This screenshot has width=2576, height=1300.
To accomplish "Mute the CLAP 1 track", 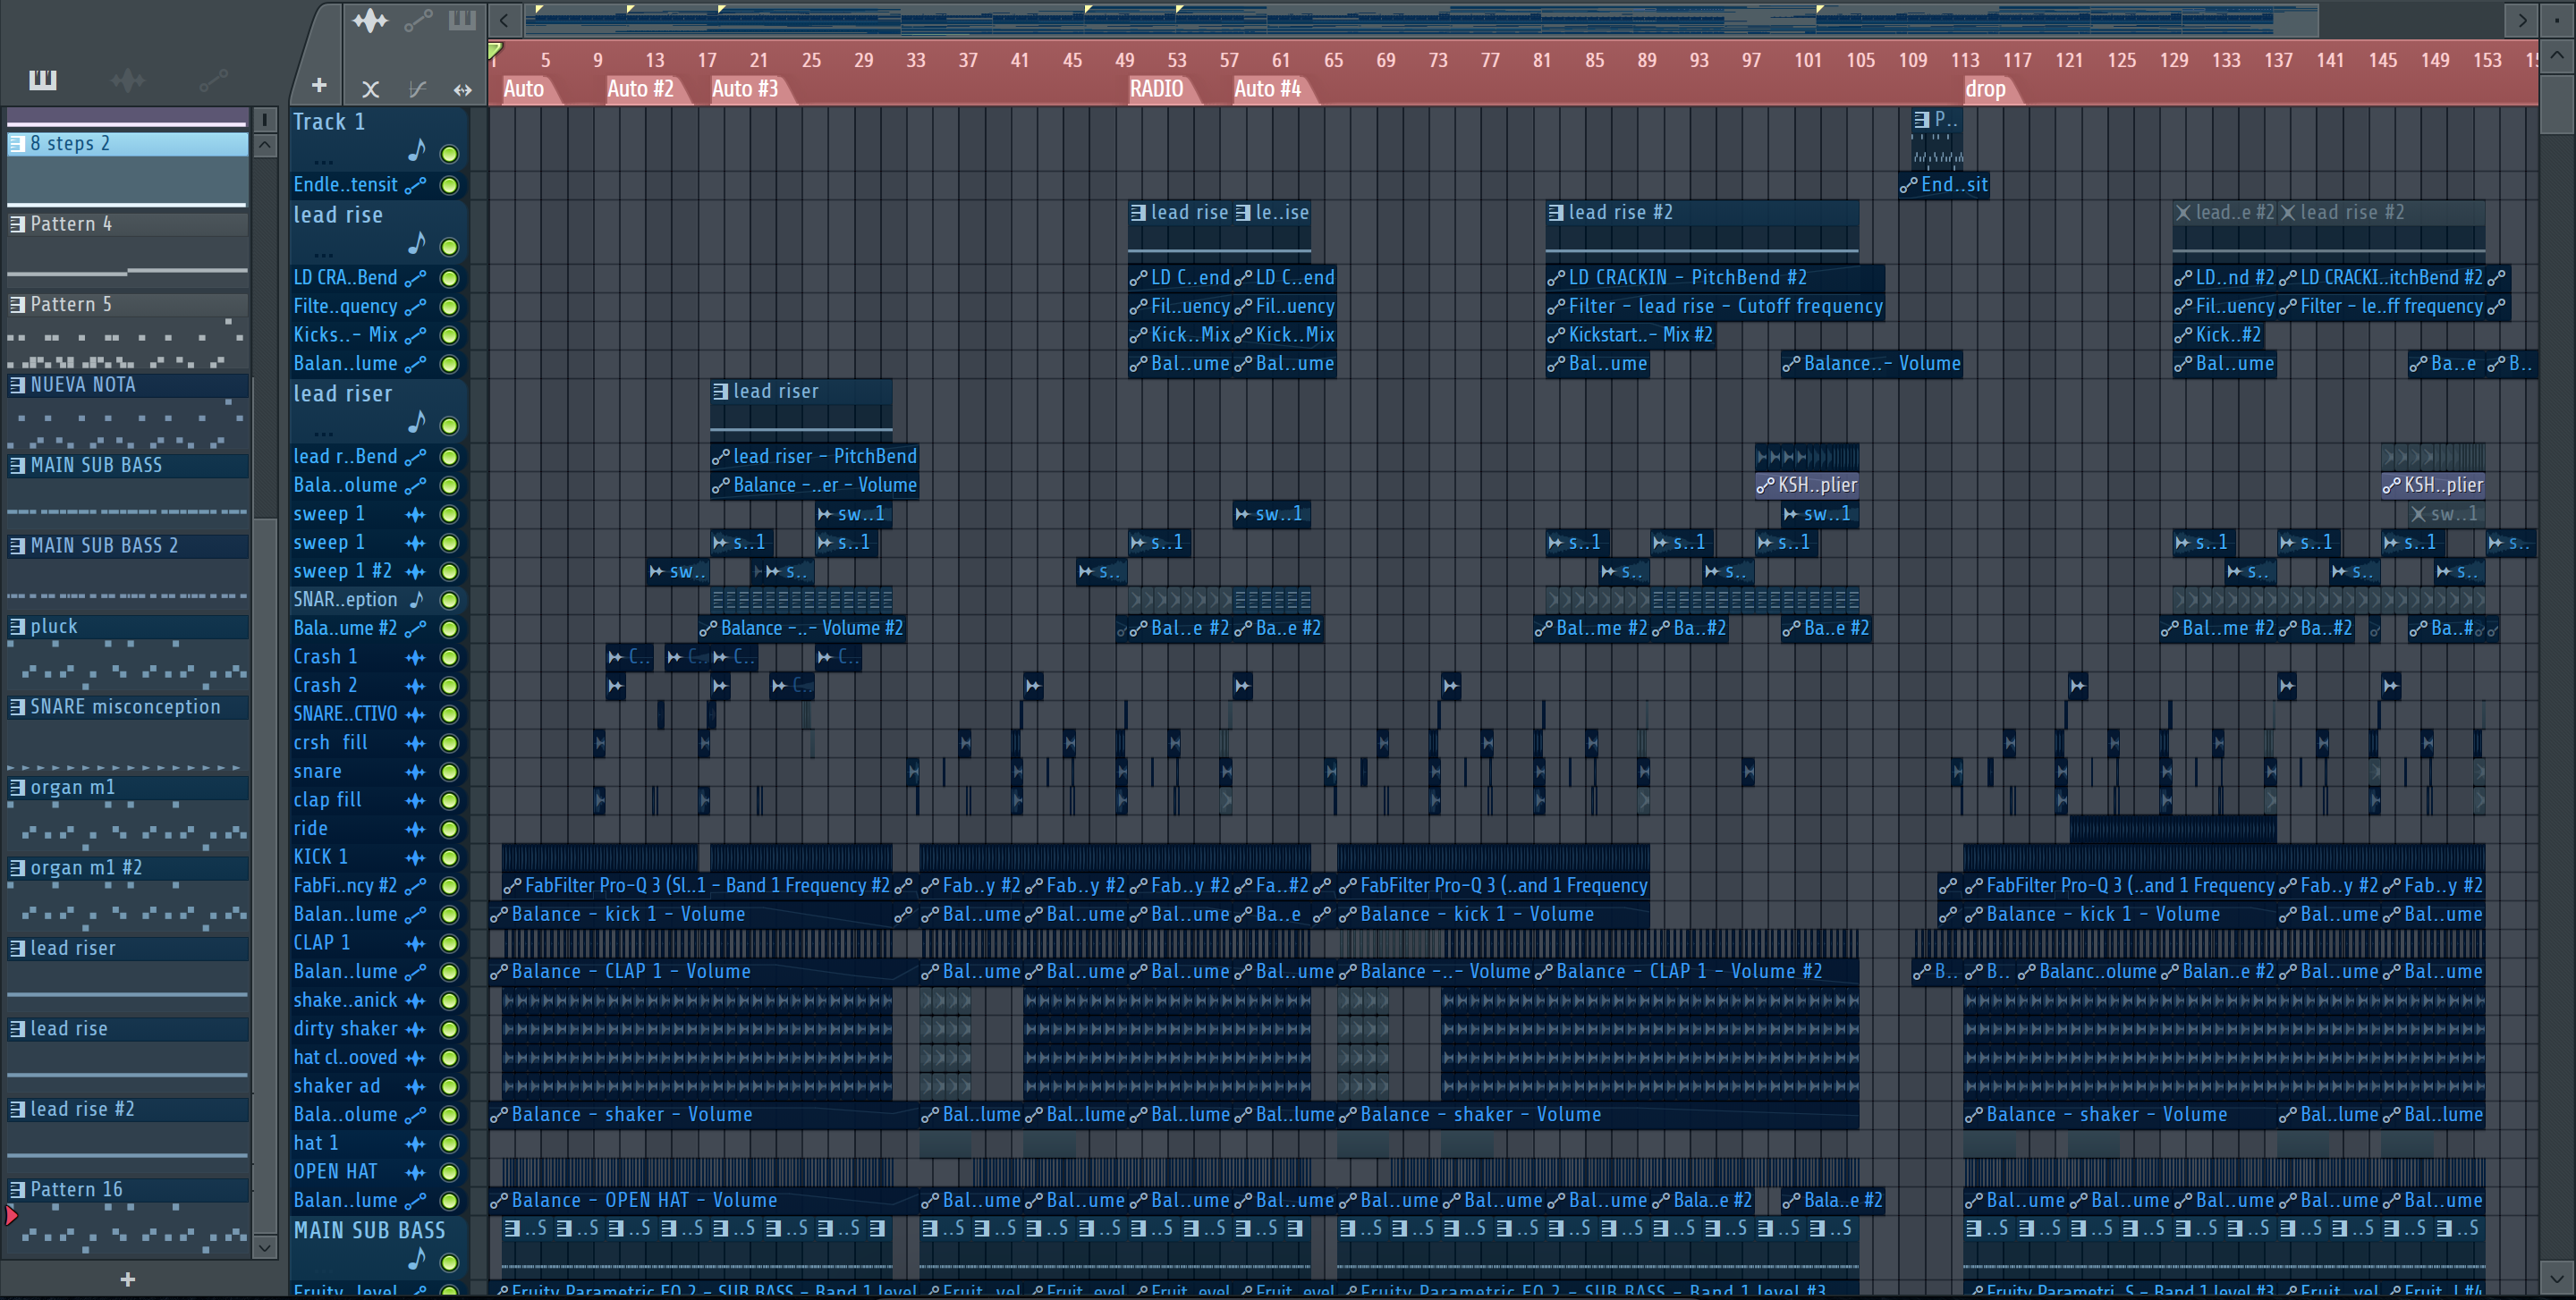I will 450,943.
